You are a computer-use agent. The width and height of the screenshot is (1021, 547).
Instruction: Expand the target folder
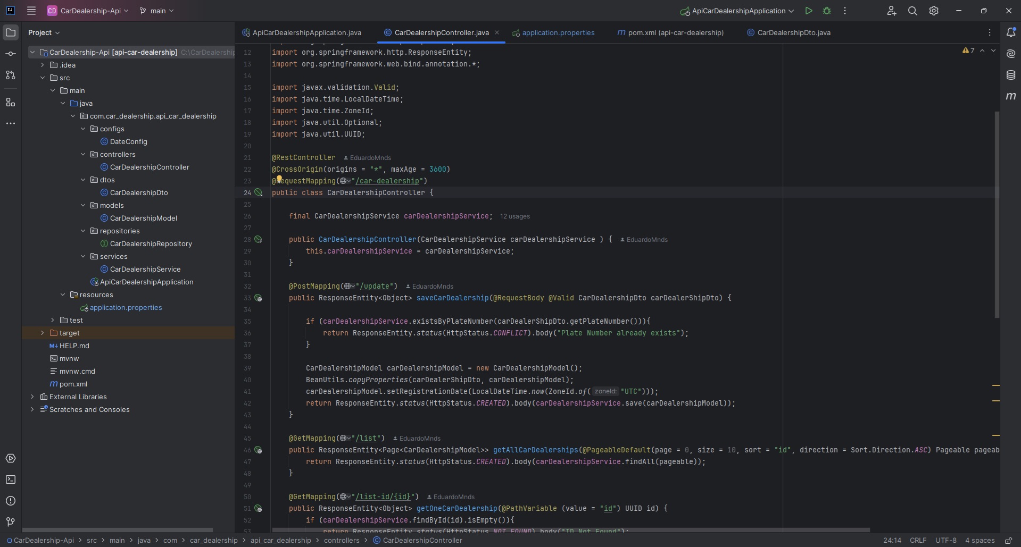point(43,333)
